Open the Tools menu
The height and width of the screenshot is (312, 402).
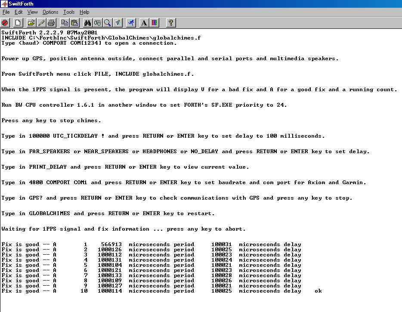tap(69, 12)
